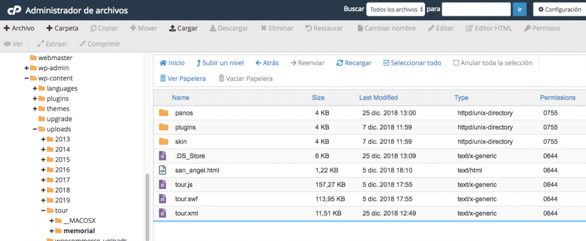586x241 pixels.
Task: Expand the languages tree folder
Action: tap(35, 88)
